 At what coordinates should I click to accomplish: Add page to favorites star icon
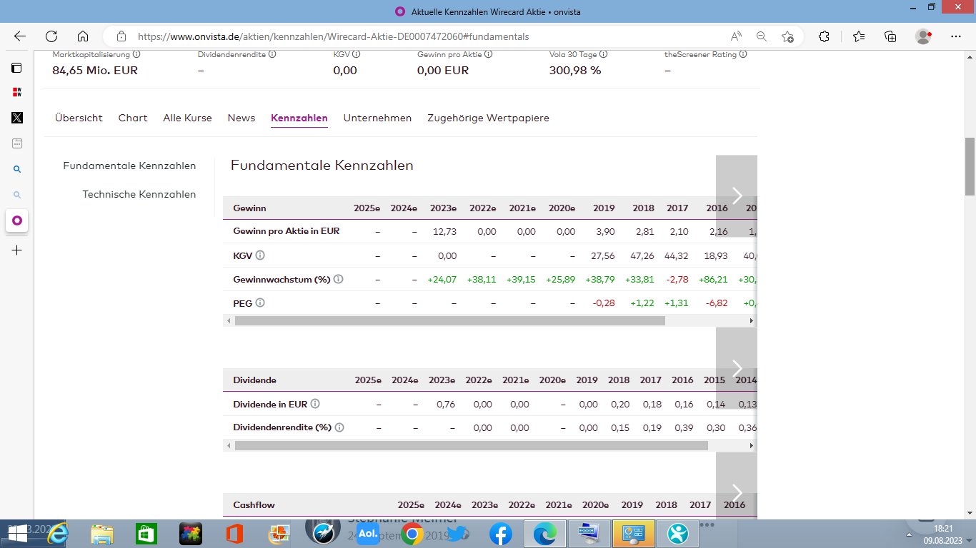point(787,36)
